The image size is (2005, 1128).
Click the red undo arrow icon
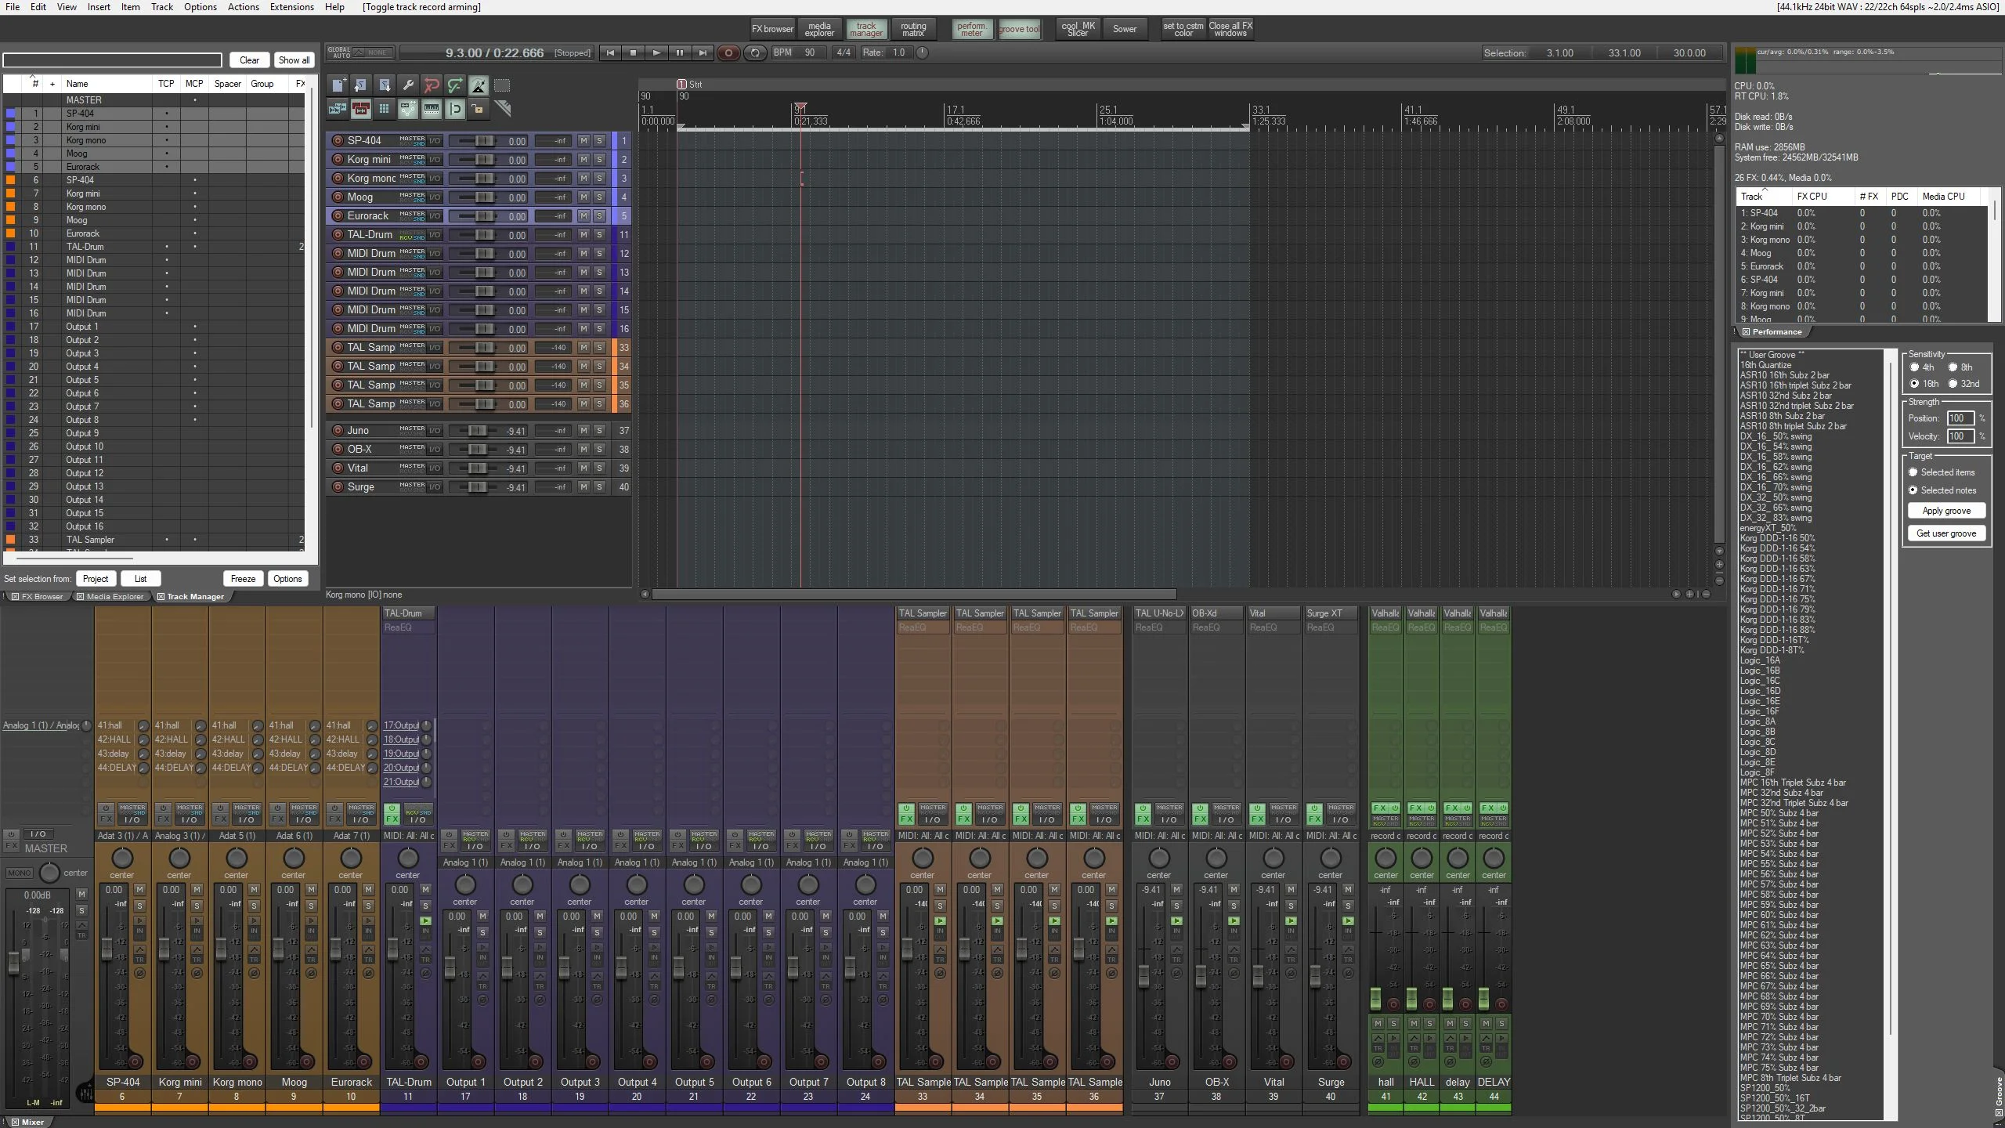click(x=432, y=85)
